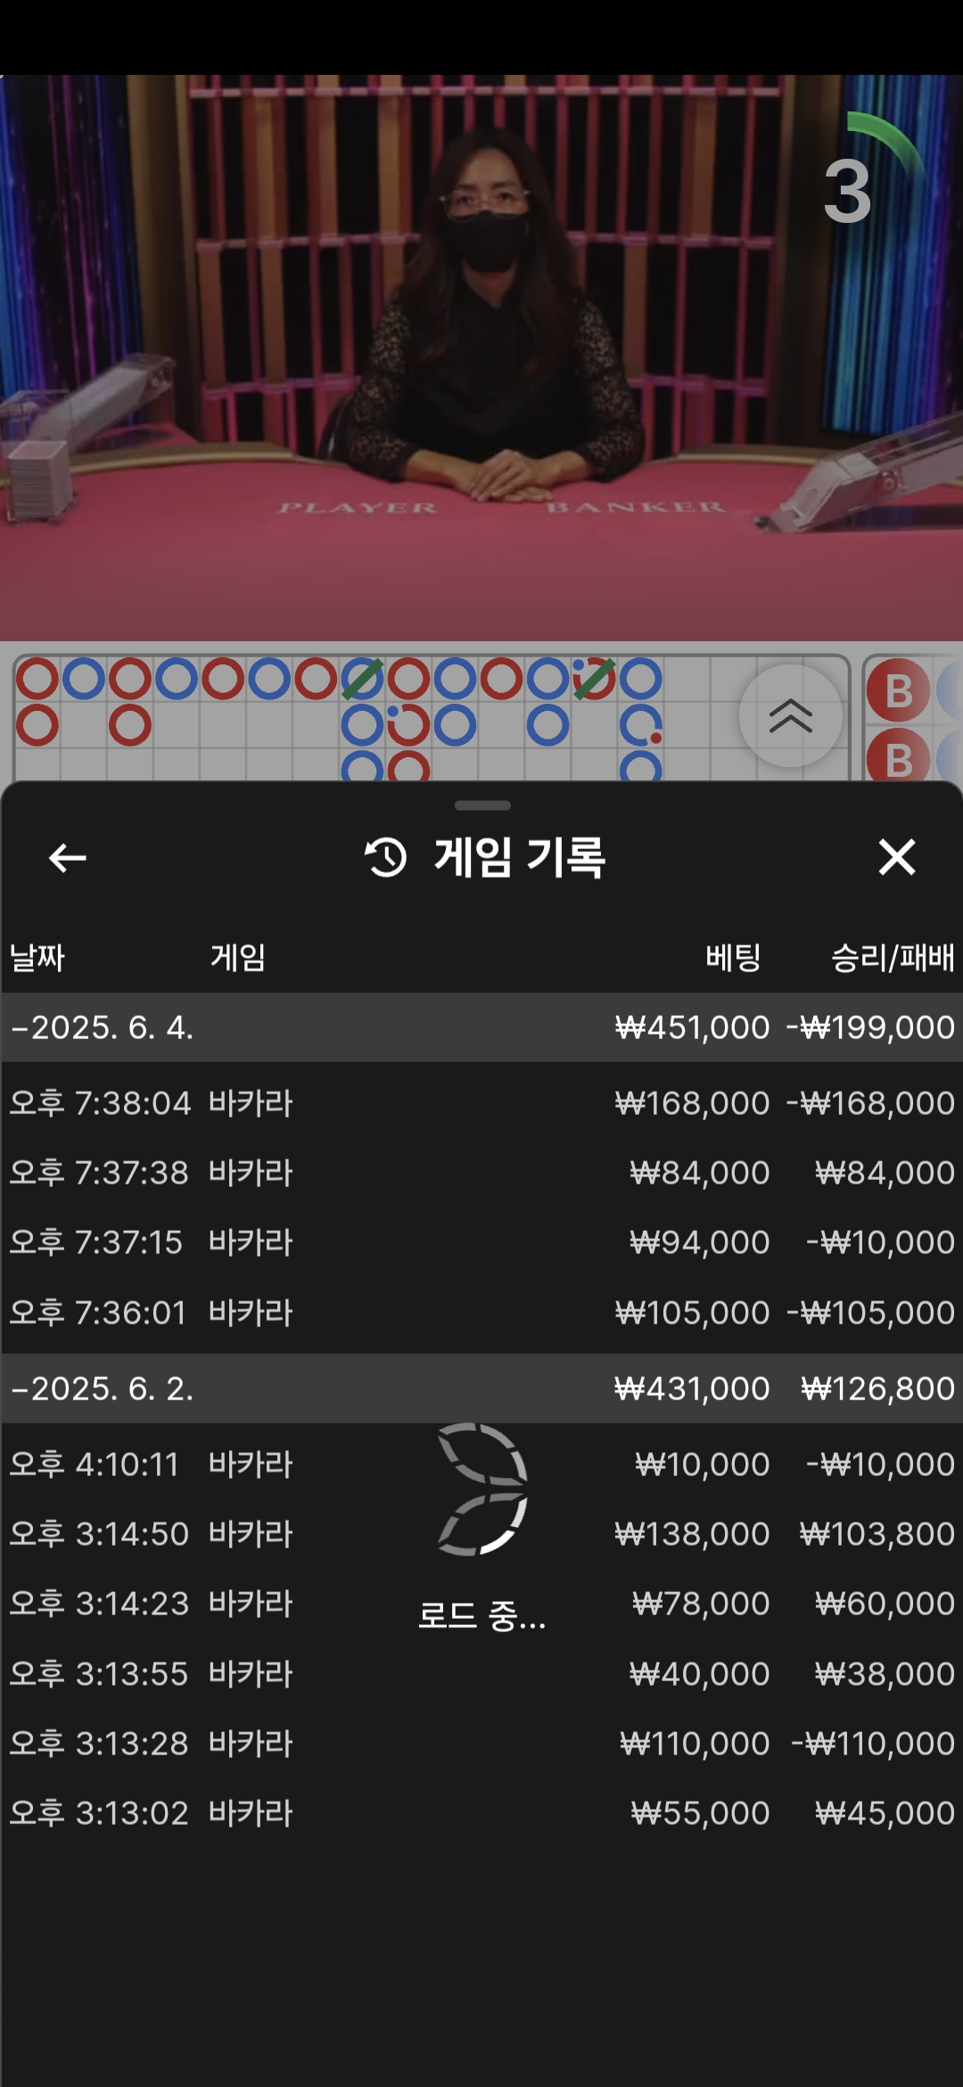Tap the countdown timer showing 3
This screenshot has height=2087, width=963.
847,191
